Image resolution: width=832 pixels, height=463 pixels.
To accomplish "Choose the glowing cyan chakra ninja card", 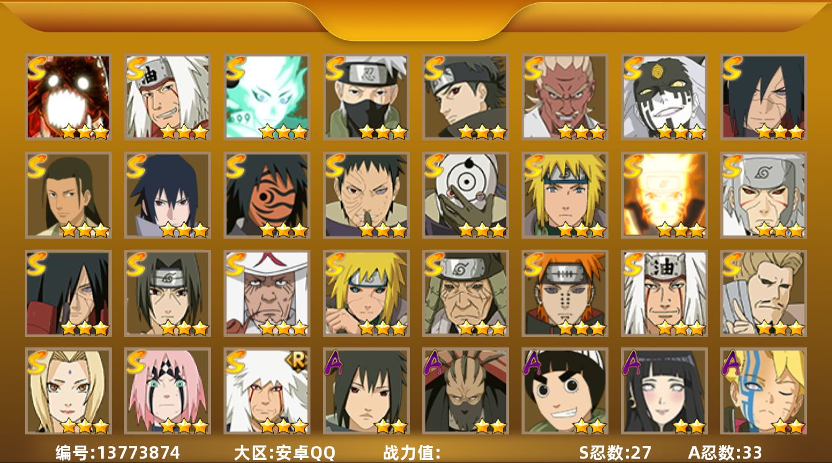I will coord(266,96).
